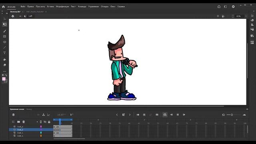
Task: Switch to the Волосы.fla document tab
Action: pyautogui.click(x=15, y=12)
